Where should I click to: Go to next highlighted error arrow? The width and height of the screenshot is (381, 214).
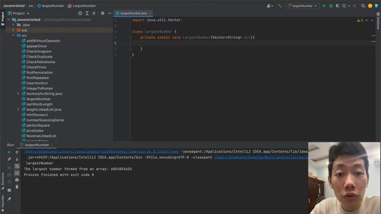[372, 21]
